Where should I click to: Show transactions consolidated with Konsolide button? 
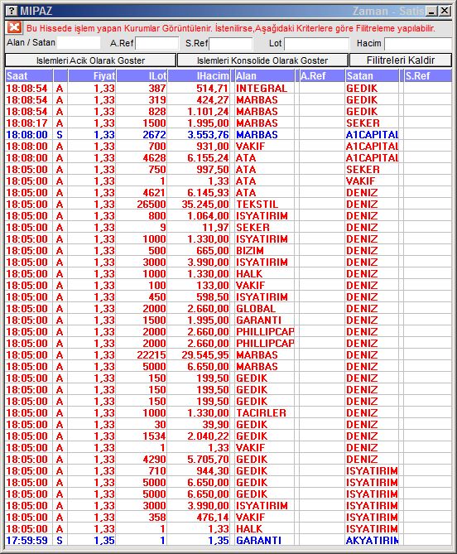click(x=262, y=60)
